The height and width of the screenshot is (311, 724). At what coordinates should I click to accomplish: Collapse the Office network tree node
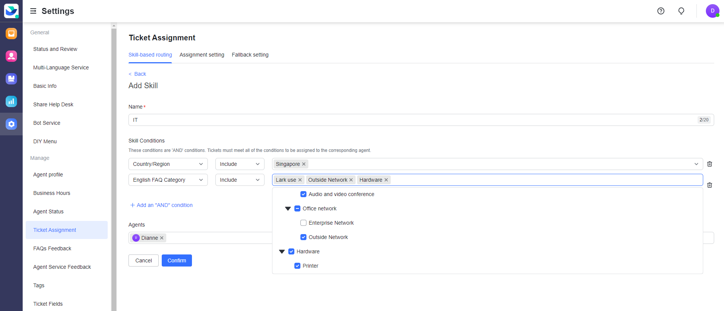coord(288,208)
